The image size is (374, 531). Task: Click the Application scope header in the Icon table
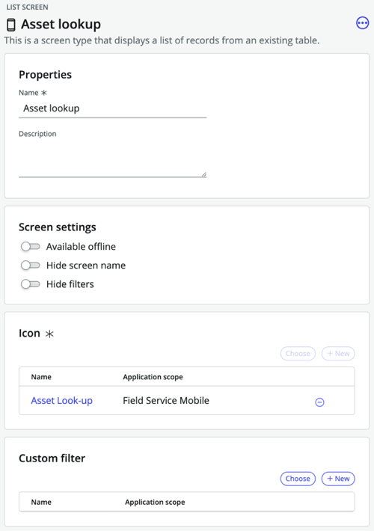click(153, 377)
